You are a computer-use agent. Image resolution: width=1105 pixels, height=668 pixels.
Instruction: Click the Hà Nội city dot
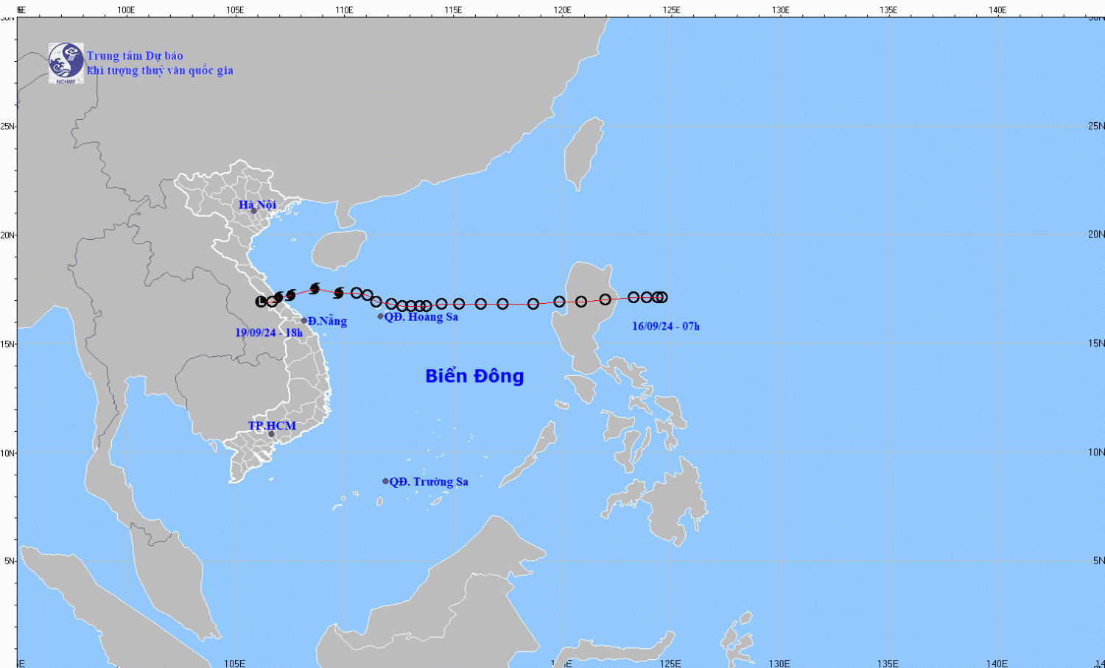coord(253,211)
